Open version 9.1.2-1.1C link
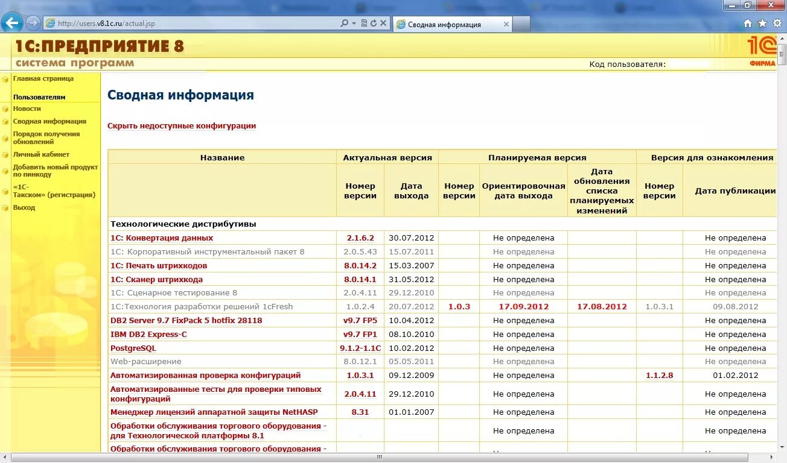Viewport: 787px width, 463px height. 360,348
